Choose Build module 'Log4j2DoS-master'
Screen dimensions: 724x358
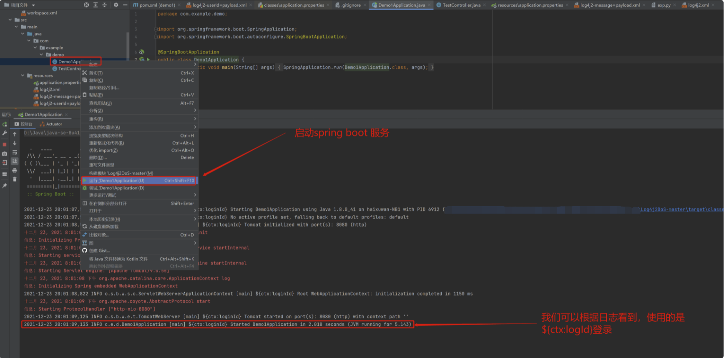point(139,173)
